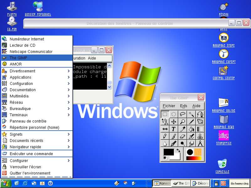Select the Bezier paths pen tool
This screenshot has width=251, height=188.
click(x=200, y=114)
